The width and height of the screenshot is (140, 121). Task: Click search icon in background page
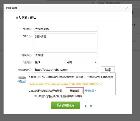pos(93,3)
